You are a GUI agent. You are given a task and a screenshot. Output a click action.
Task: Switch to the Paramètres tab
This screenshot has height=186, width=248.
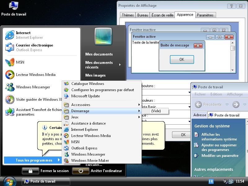tap(205, 15)
